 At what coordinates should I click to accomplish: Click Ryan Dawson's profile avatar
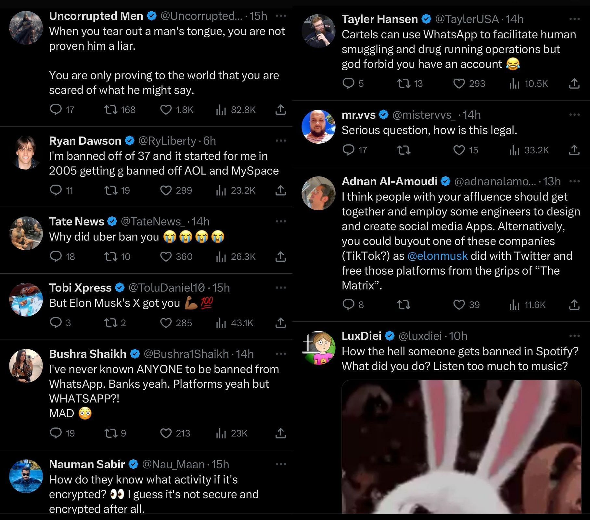(26, 152)
